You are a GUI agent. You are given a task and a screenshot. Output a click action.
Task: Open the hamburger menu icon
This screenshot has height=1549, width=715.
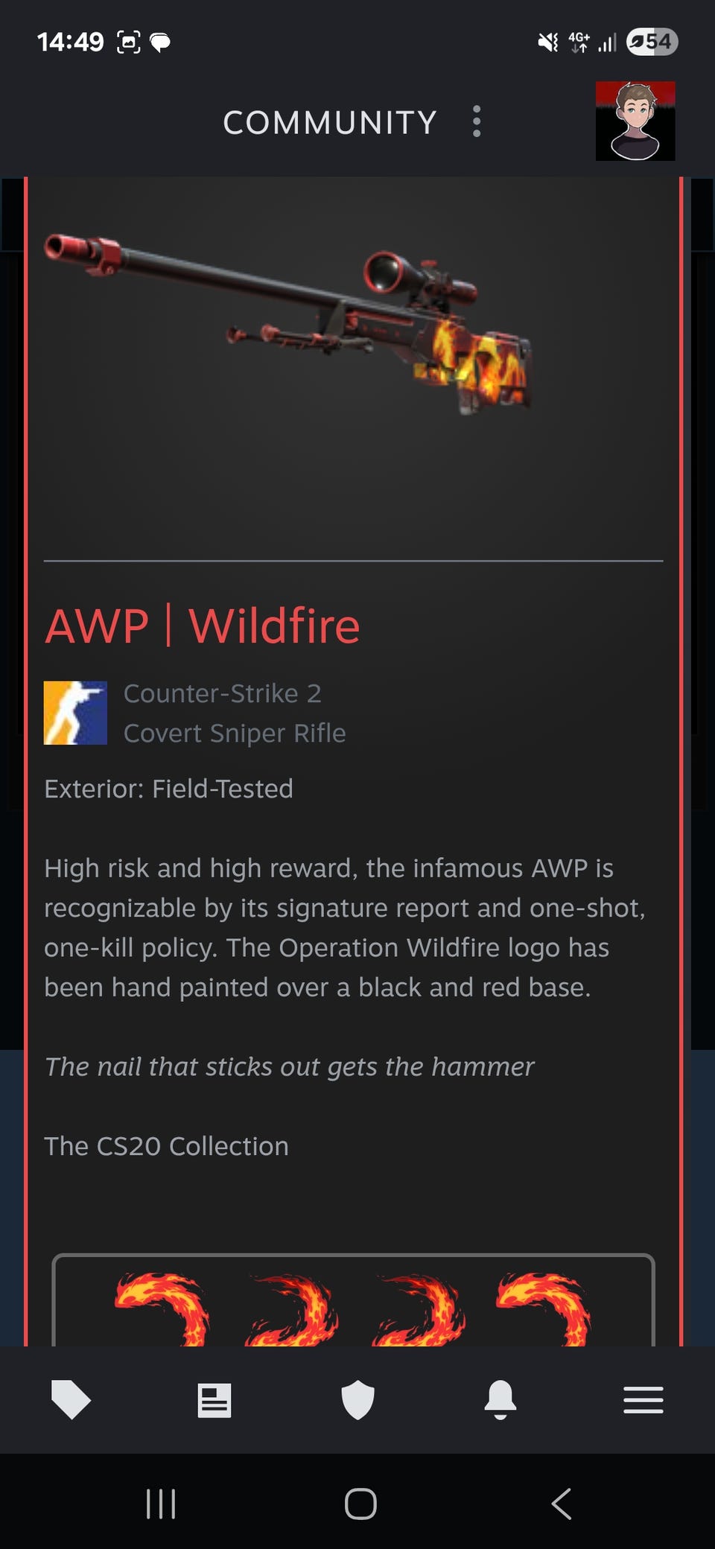(x=643, y=1400)
